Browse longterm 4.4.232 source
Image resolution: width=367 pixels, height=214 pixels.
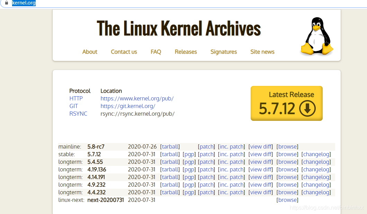(x=287, y=192)
